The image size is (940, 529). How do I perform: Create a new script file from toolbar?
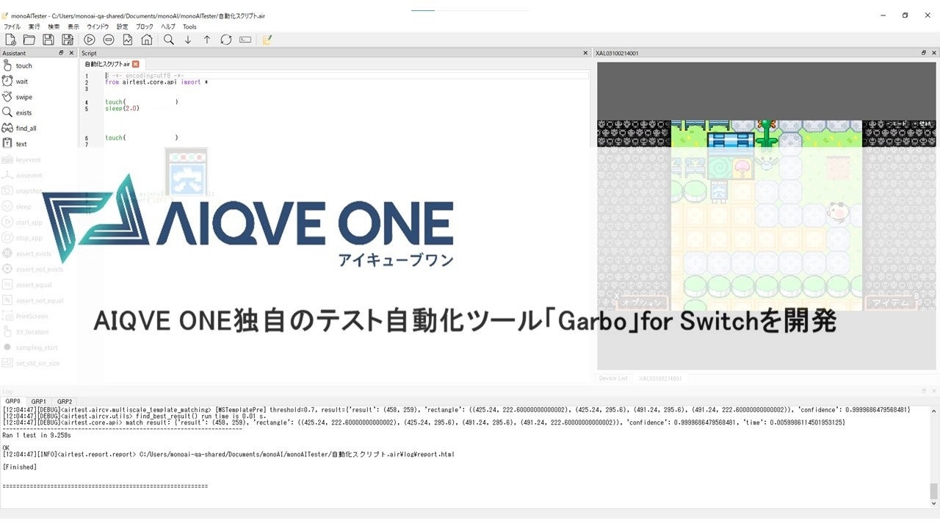point(10,40)
